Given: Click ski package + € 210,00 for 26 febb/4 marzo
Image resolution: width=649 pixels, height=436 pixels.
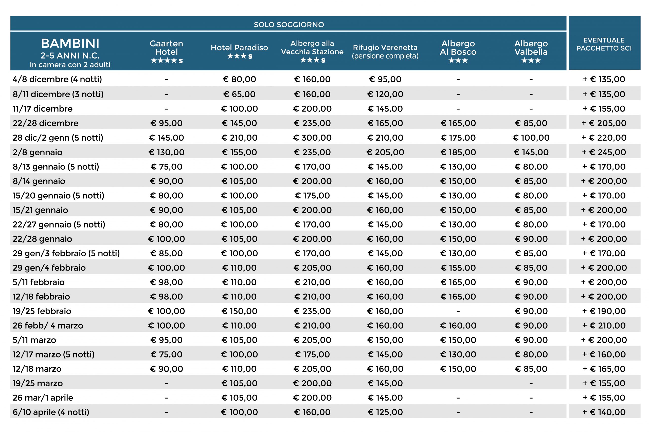Looking at the screenshot, I should click(x=604, y=326).
